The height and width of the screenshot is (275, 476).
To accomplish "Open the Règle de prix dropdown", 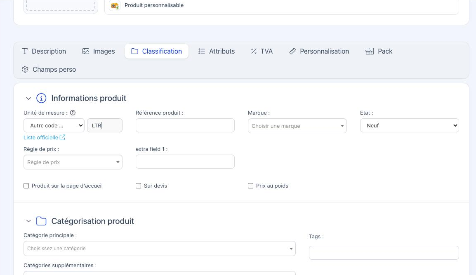I will tap(73, 162).
